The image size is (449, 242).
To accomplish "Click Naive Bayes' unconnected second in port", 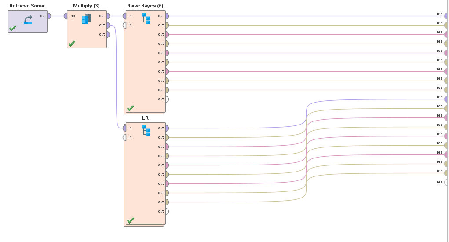I will tap(125, 26).
